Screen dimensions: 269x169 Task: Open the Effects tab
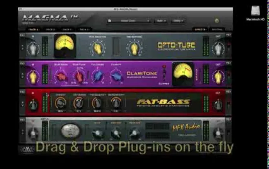pyautogui.click(x=200, y=29)
